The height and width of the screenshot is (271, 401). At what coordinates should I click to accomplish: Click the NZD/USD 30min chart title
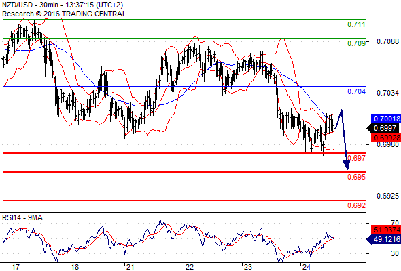coord(63,5)
